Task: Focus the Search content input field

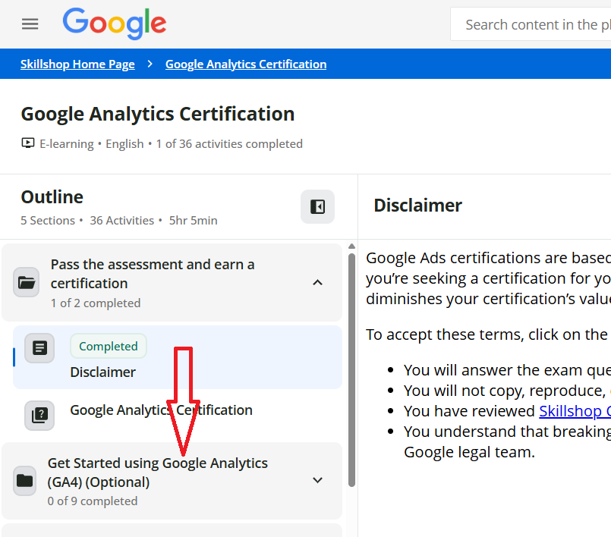Action: coord(535,25)
